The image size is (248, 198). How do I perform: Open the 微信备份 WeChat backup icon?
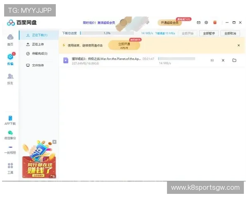click(x=10, y=133)
